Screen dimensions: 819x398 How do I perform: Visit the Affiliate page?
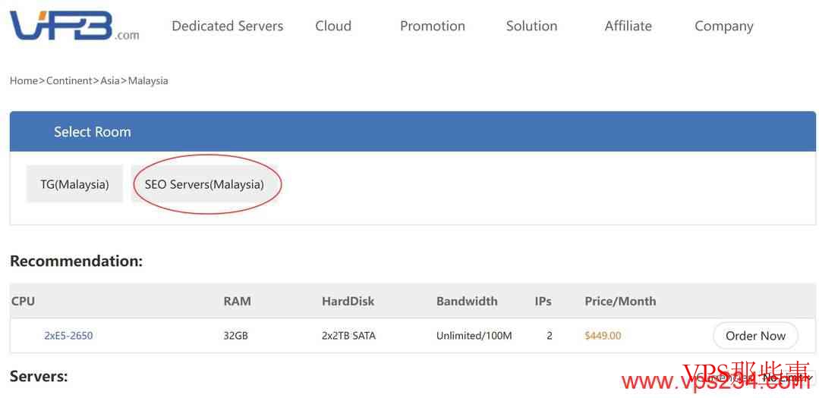tap(628, 26)
